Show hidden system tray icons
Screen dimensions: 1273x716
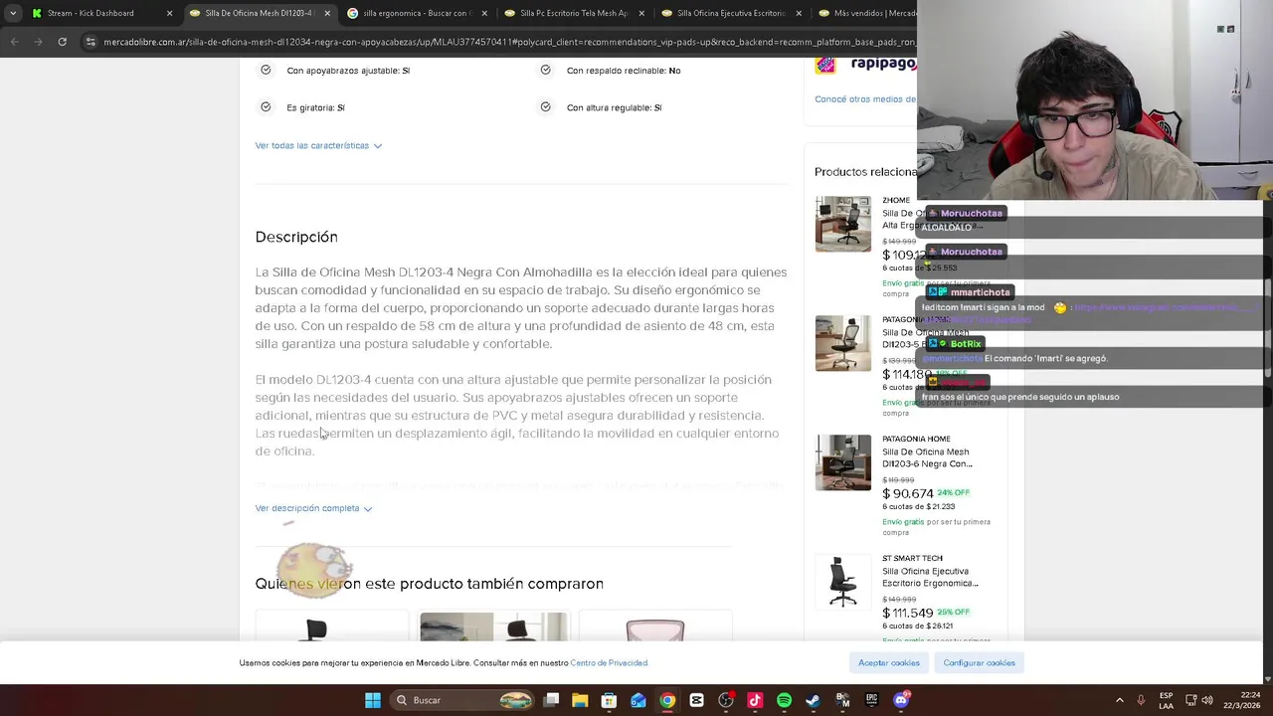[1119, 700]
